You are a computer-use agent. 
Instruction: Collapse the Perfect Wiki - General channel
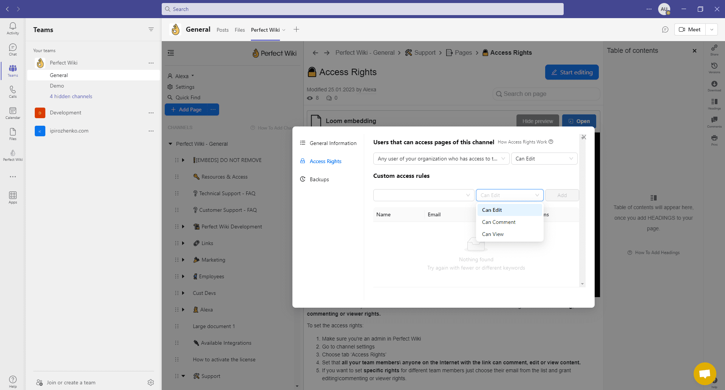click(x=170, y=144)
